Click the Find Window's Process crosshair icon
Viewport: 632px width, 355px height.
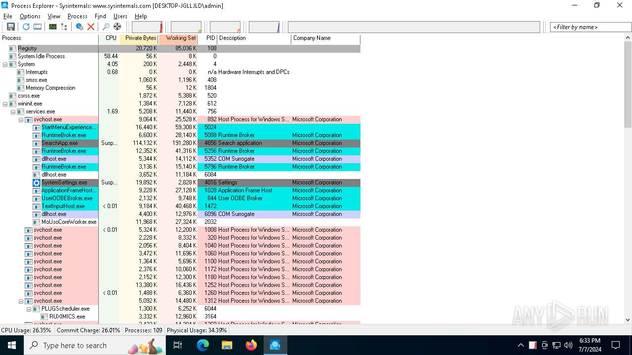[x=117, y=27]
